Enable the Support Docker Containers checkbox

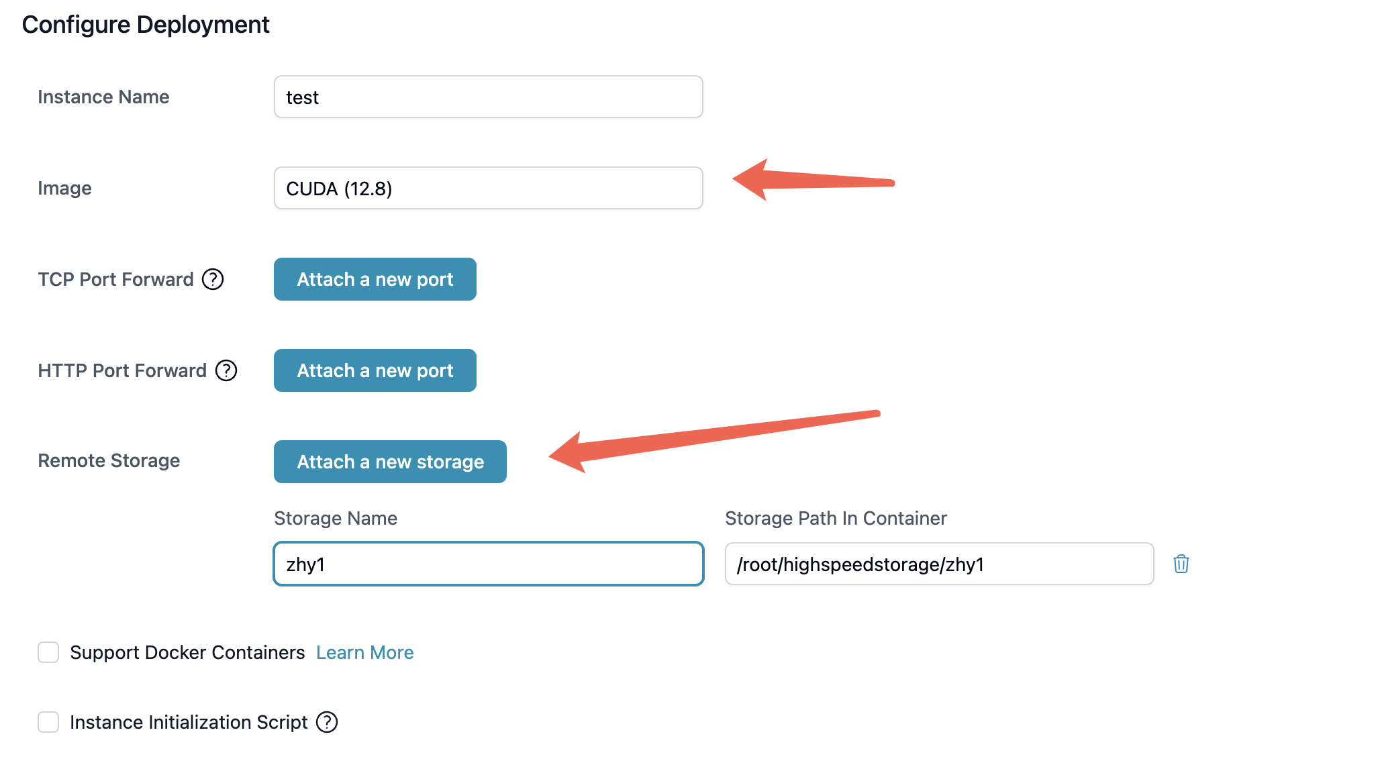click(48, 652)
